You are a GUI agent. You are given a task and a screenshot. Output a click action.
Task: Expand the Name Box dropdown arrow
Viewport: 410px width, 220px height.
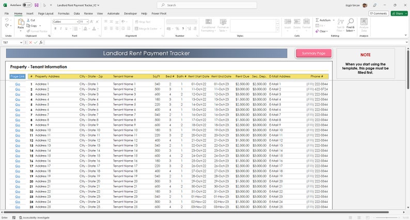tap(21, 42)
